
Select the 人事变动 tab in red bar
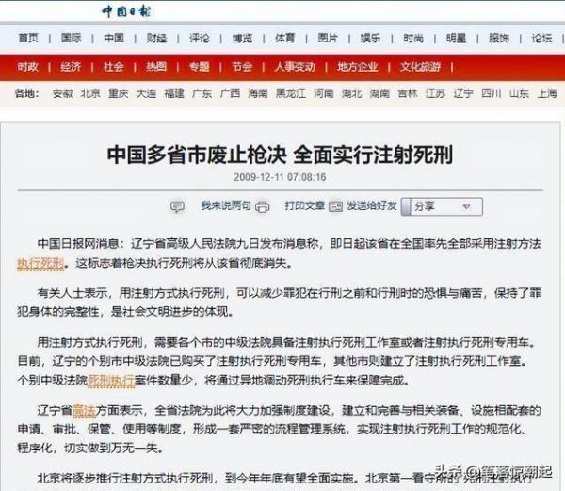coord(295,67)
